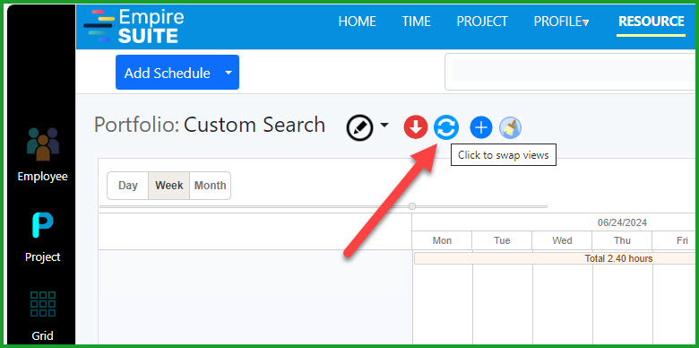Go to the HOME menu
Image resolution: width=699 pixels, height=348 pixels.
[357, 22]
